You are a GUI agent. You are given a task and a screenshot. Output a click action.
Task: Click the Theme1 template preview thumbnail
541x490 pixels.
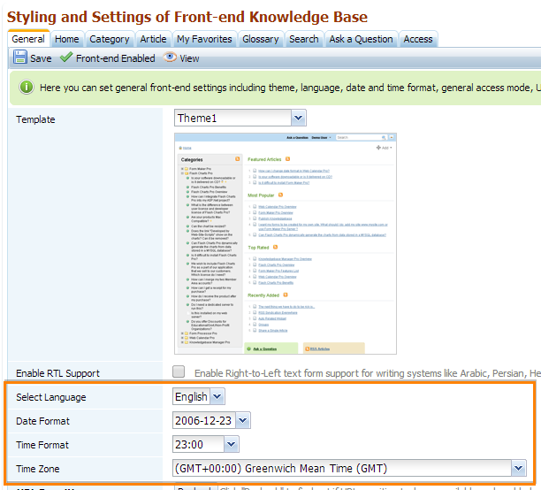coord(286,243)
